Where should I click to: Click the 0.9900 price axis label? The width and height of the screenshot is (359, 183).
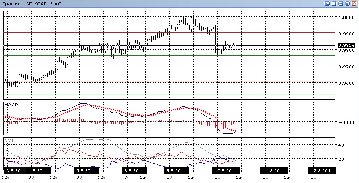(347, 34)
